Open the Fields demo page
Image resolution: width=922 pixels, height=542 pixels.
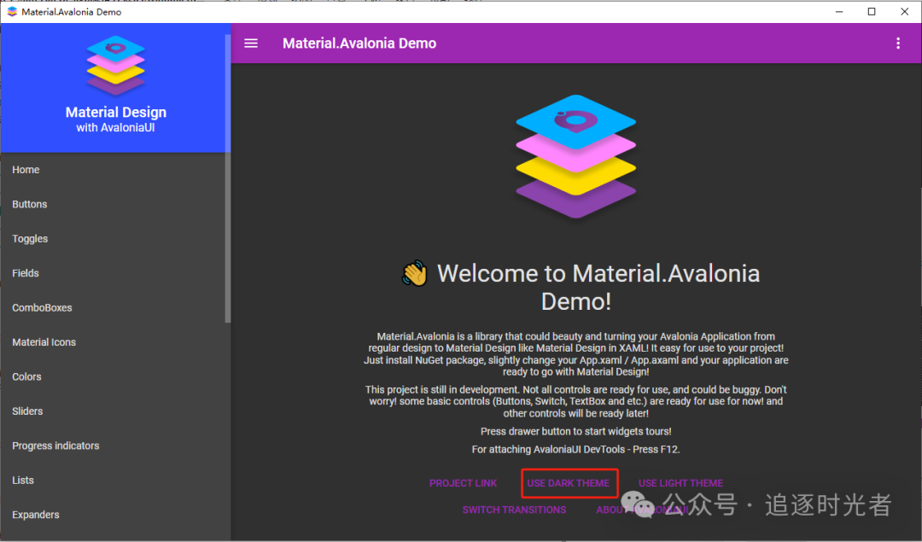26,272
